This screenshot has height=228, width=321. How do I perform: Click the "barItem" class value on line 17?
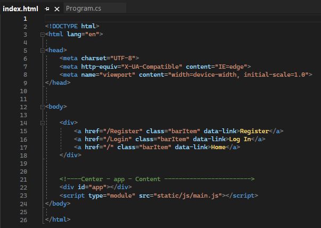coord(155,147)
